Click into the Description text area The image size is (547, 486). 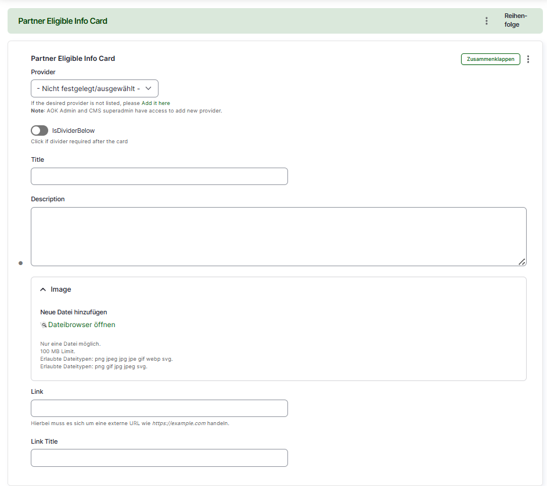click(278, 236)
